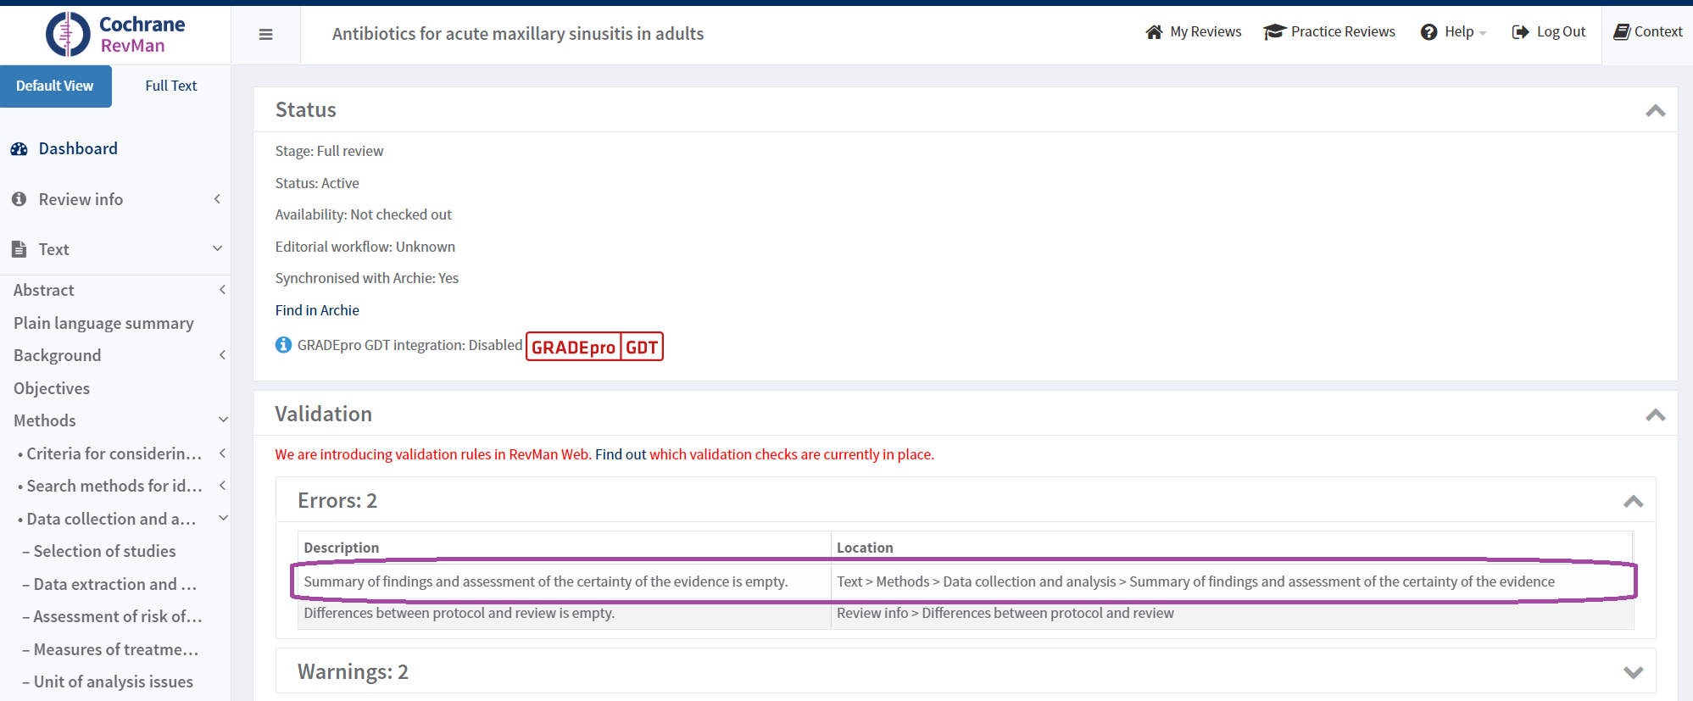Toggle the hamburger sidebar menu icon
The image size is (1693, 701).
click(x=265, y=35)
